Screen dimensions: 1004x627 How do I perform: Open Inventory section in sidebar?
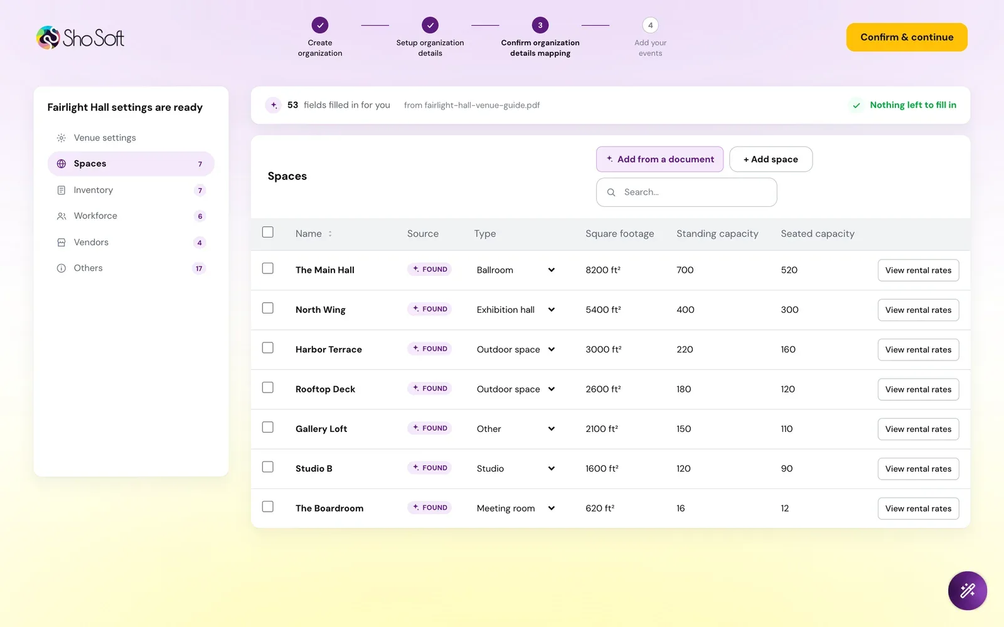(x=131, y=190)
